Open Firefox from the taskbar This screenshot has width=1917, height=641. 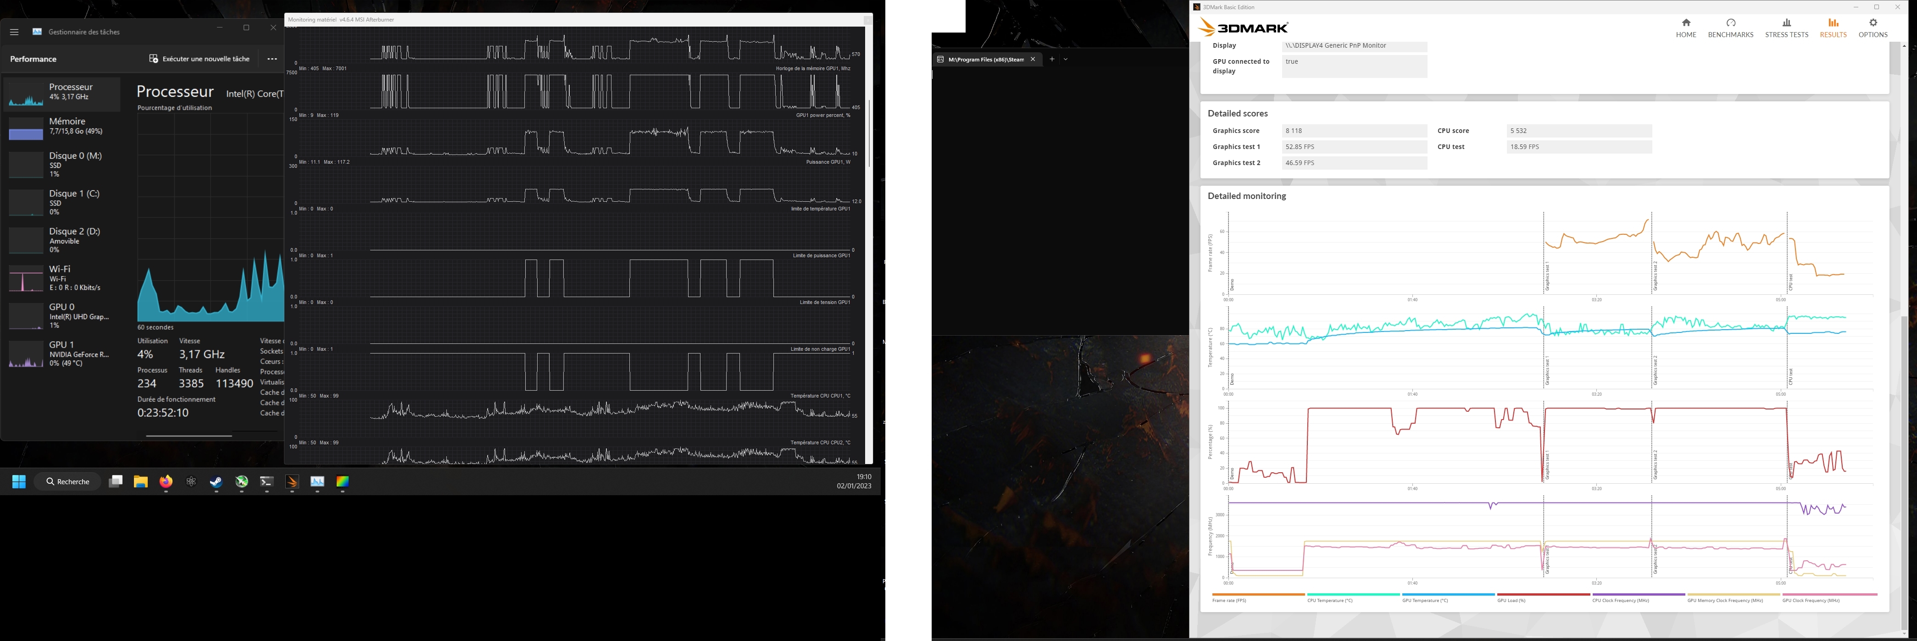pos(166,482)
